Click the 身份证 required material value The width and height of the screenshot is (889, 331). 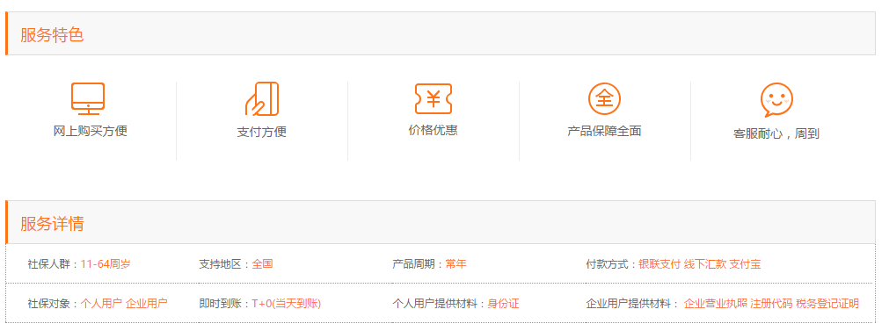[503, 303]
